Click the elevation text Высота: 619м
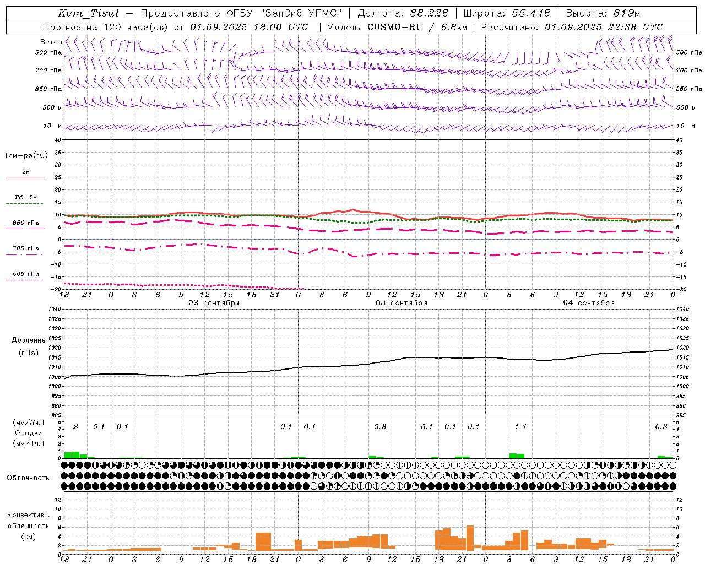The image size is (705, 564). click(603, 13)
